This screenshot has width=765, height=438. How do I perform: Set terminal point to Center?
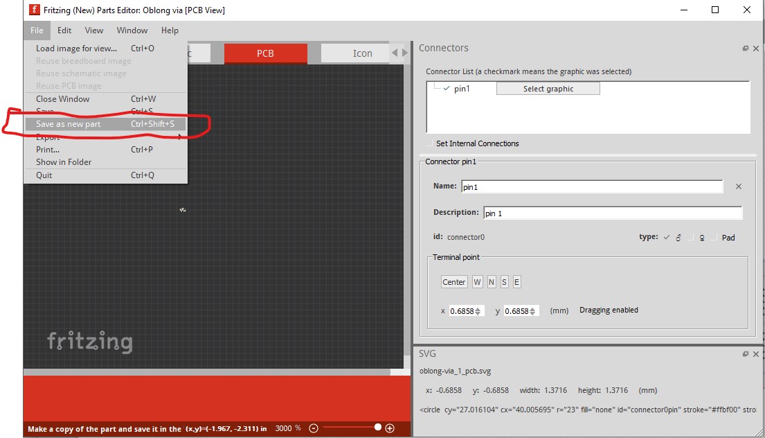[x=453, y=282]
